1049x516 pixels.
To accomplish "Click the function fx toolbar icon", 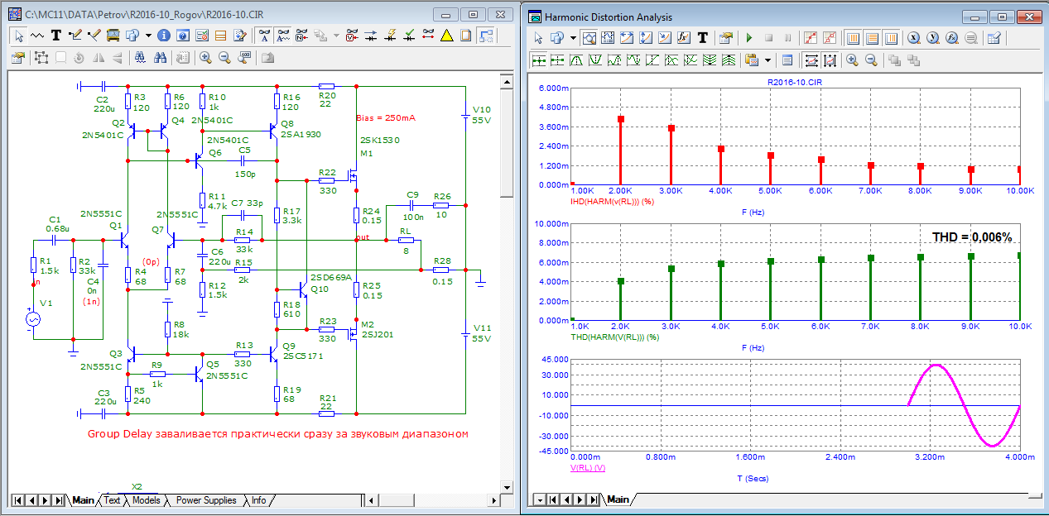I will tap(684, 38).
